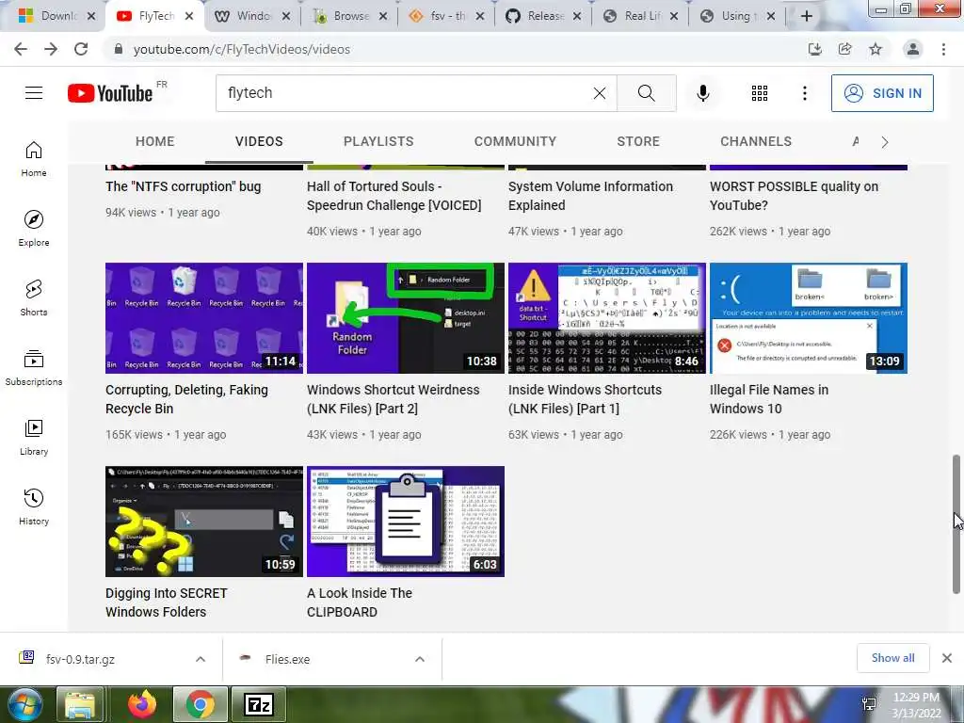Open the YouTube apps grid
The image size is (964, 723).
tap(760, 93)
